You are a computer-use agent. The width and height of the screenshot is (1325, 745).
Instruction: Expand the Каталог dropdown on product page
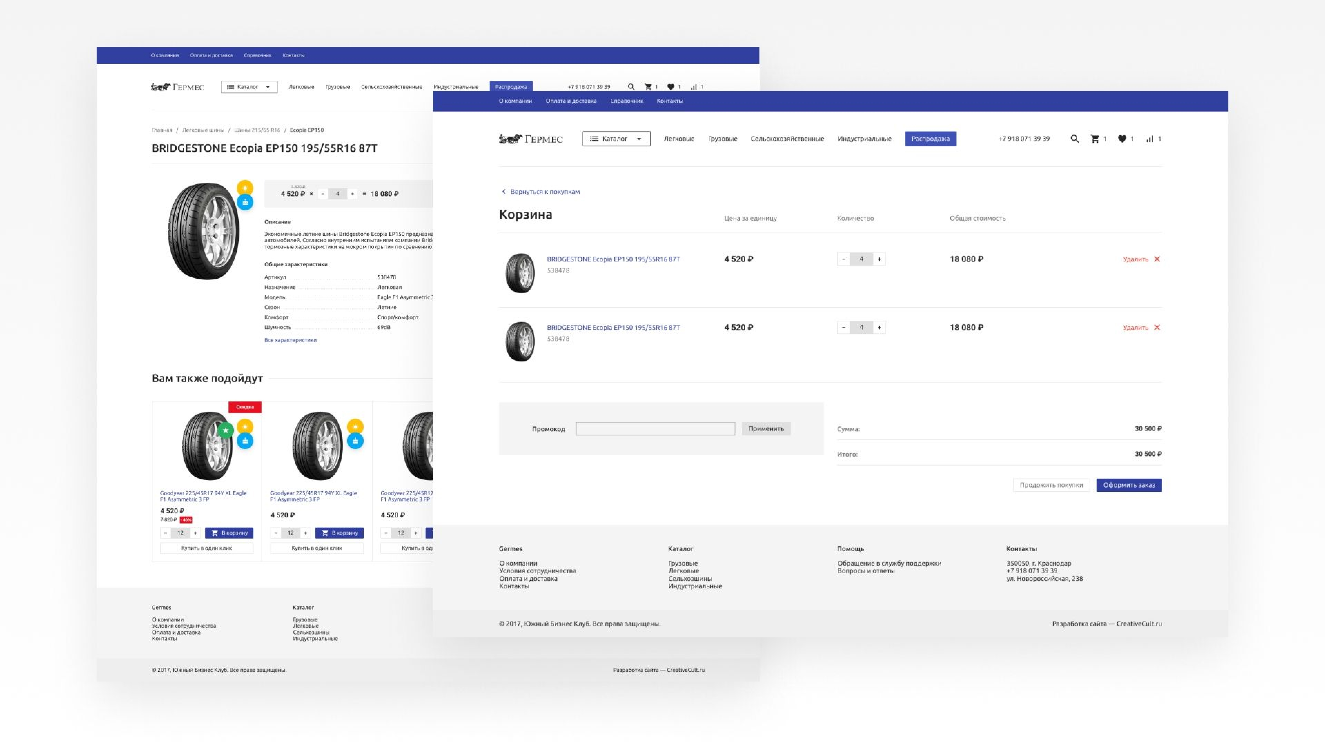(x=249, y=87)
